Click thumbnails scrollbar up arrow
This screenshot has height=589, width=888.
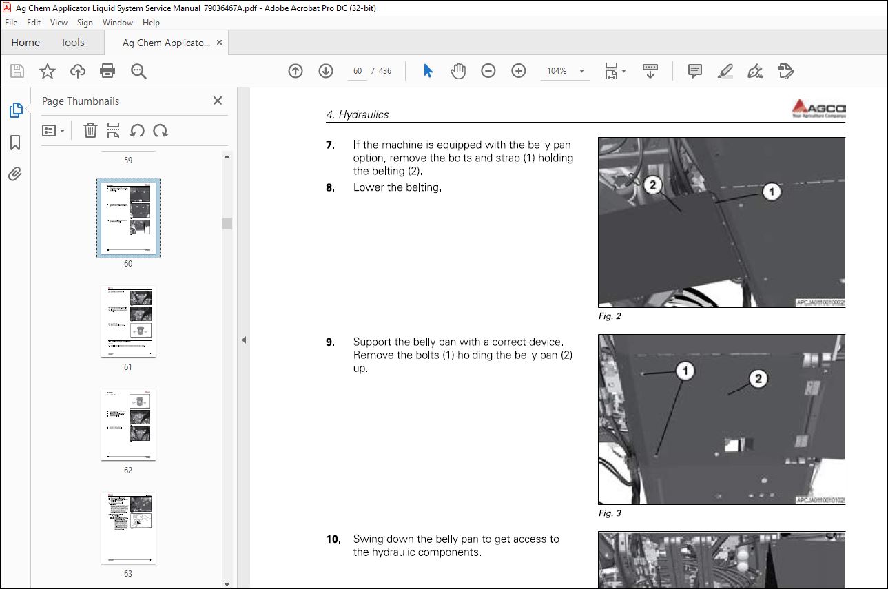point(227,157)
